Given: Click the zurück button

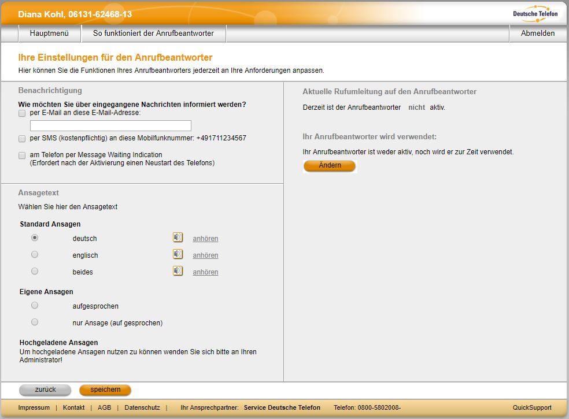Looking at the screenshot, I should (x=45, y=390).
